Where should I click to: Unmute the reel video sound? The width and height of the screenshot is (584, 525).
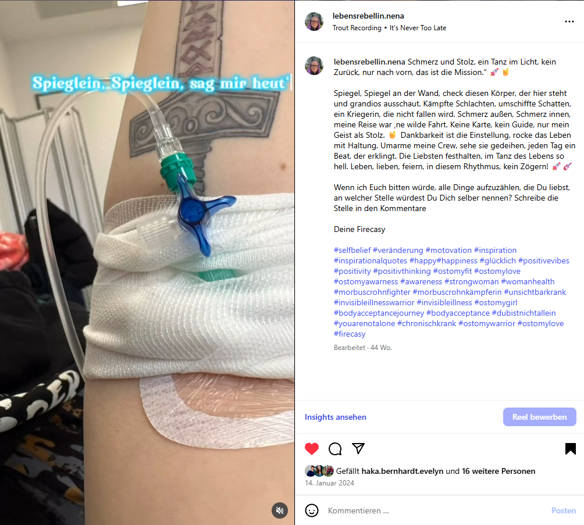pos(280,510)
